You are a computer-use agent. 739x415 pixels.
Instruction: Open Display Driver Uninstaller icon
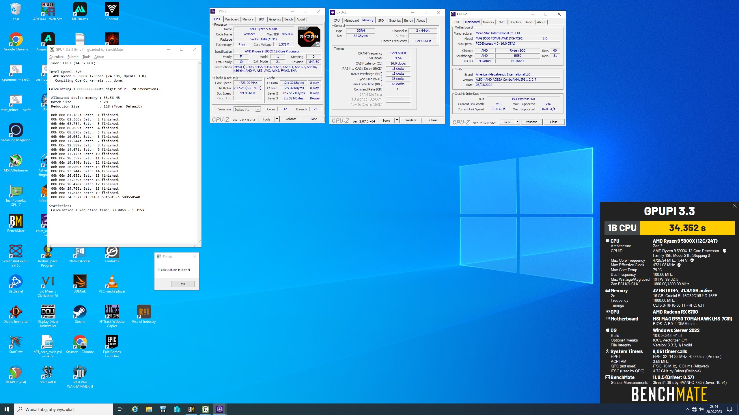click(48, 316)
